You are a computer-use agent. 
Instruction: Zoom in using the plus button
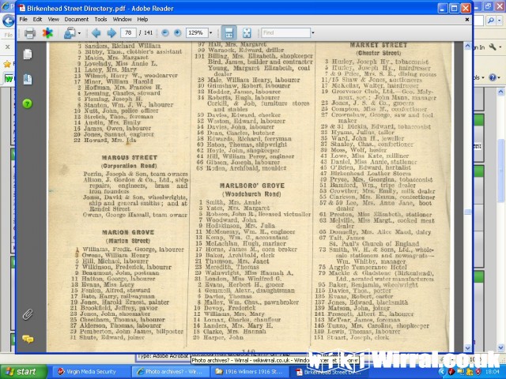point(177,33)
